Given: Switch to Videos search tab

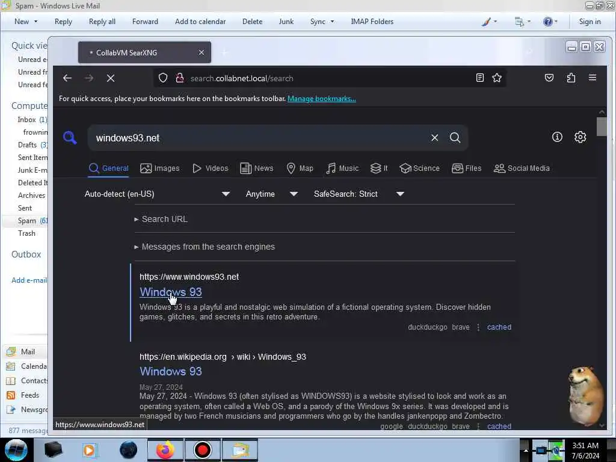Looking at the screenshot, I should 210,168.
